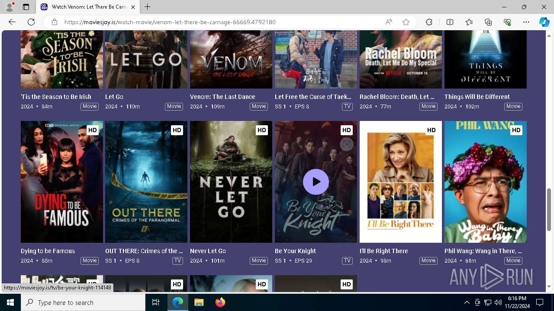Click the Movie tag under Never Let Go
Viewport: 554px width, 311px height.
259,260
